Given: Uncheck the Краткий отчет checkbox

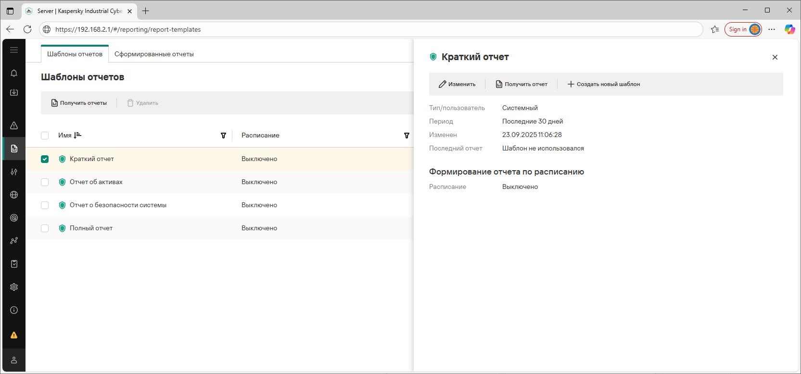Looking at the screenshot, I should [45, 159].
